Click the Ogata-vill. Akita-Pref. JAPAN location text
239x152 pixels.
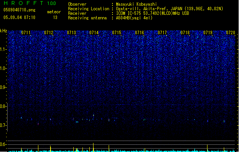pyautogui.click(x=169, y=9)
